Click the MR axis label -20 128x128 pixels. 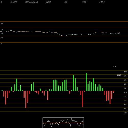(125, 97)
